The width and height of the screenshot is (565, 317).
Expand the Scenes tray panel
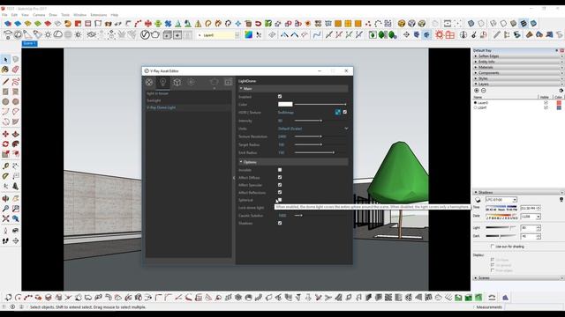[x=518, y=278]
